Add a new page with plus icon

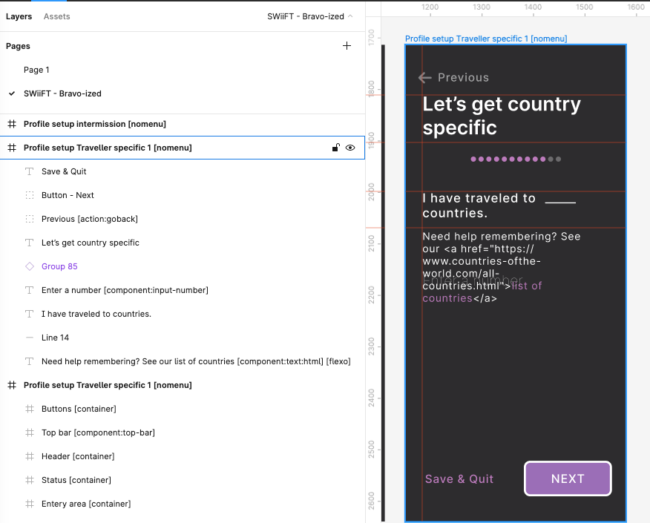tap(347, 45)
